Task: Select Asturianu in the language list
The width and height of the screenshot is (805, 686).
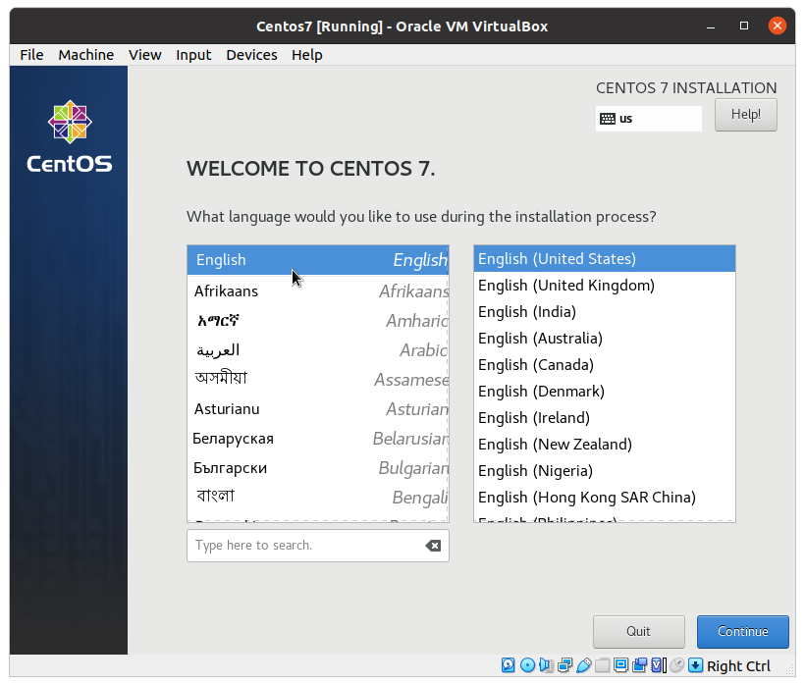Action: click(318, 409)
